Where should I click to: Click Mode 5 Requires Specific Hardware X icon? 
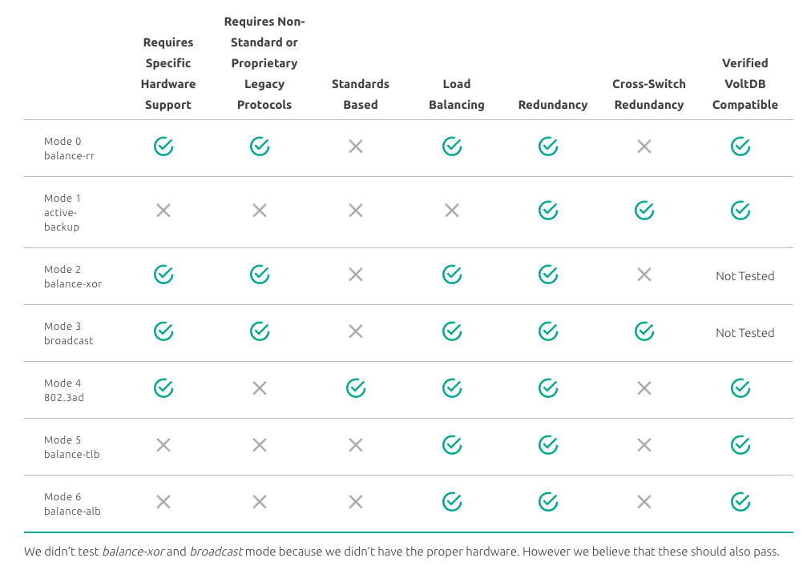click(x=163, y=445)
